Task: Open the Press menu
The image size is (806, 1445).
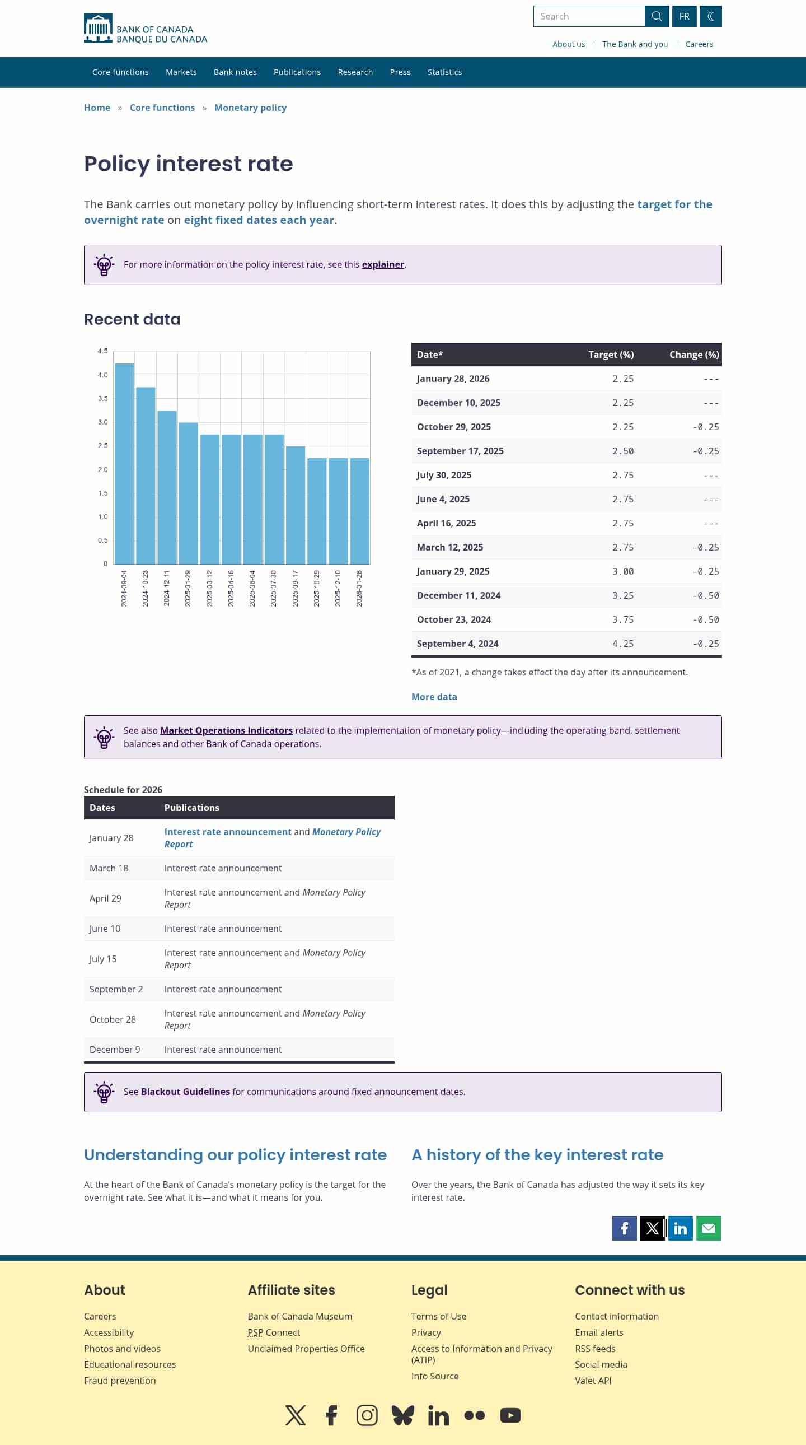Action: (x=400, y=72)
